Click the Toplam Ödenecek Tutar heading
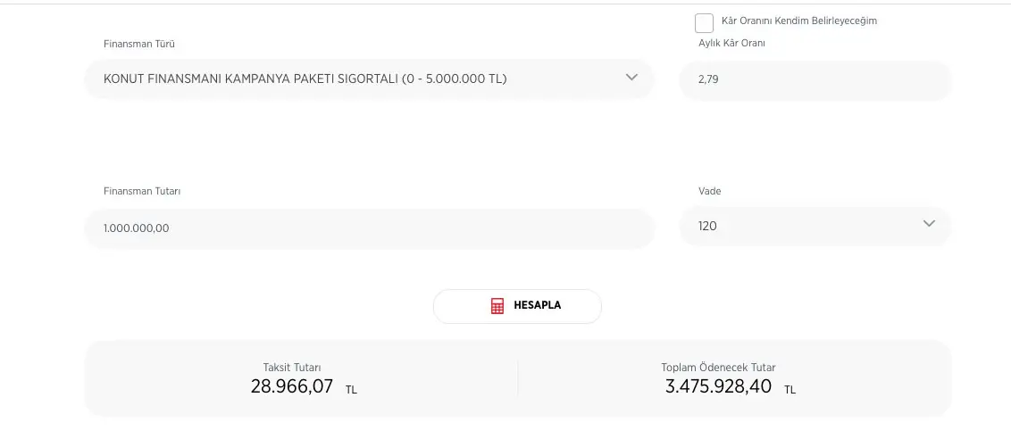 [x=718, y=367]
